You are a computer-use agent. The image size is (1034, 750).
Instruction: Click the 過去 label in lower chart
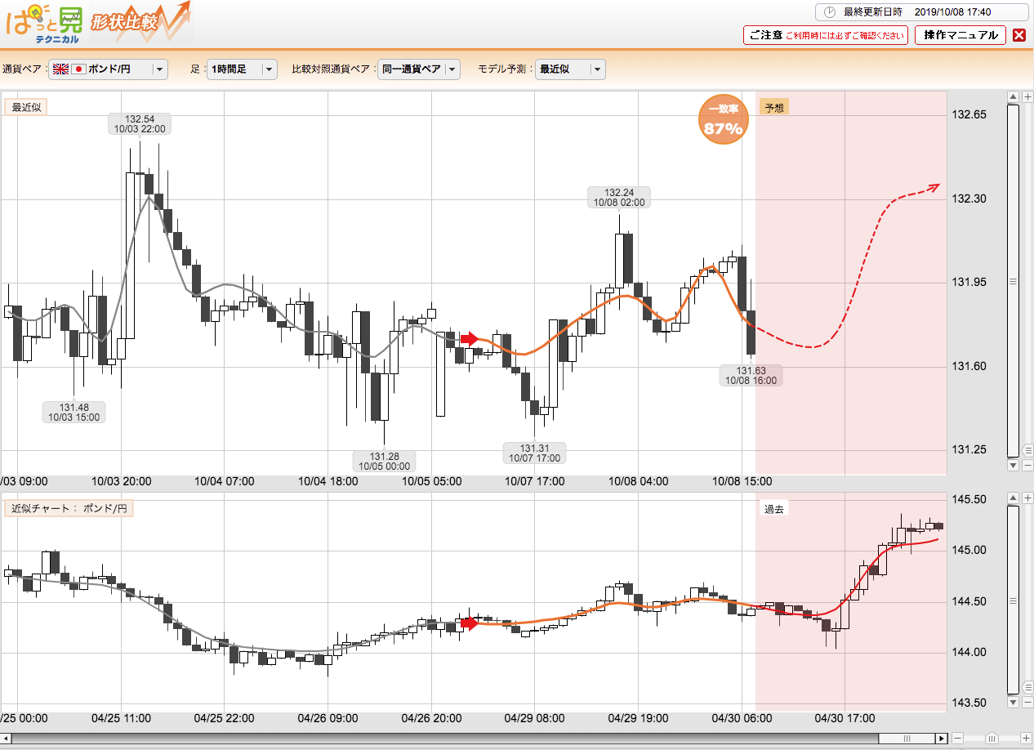(774, 509)
